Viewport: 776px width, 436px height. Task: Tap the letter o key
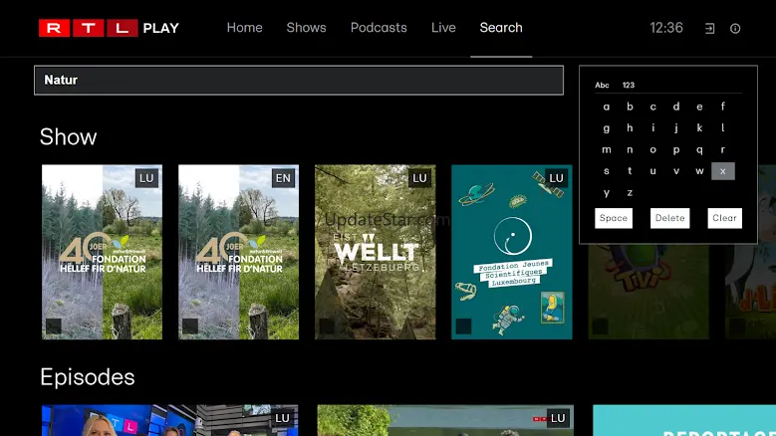(x=652, y=149)
